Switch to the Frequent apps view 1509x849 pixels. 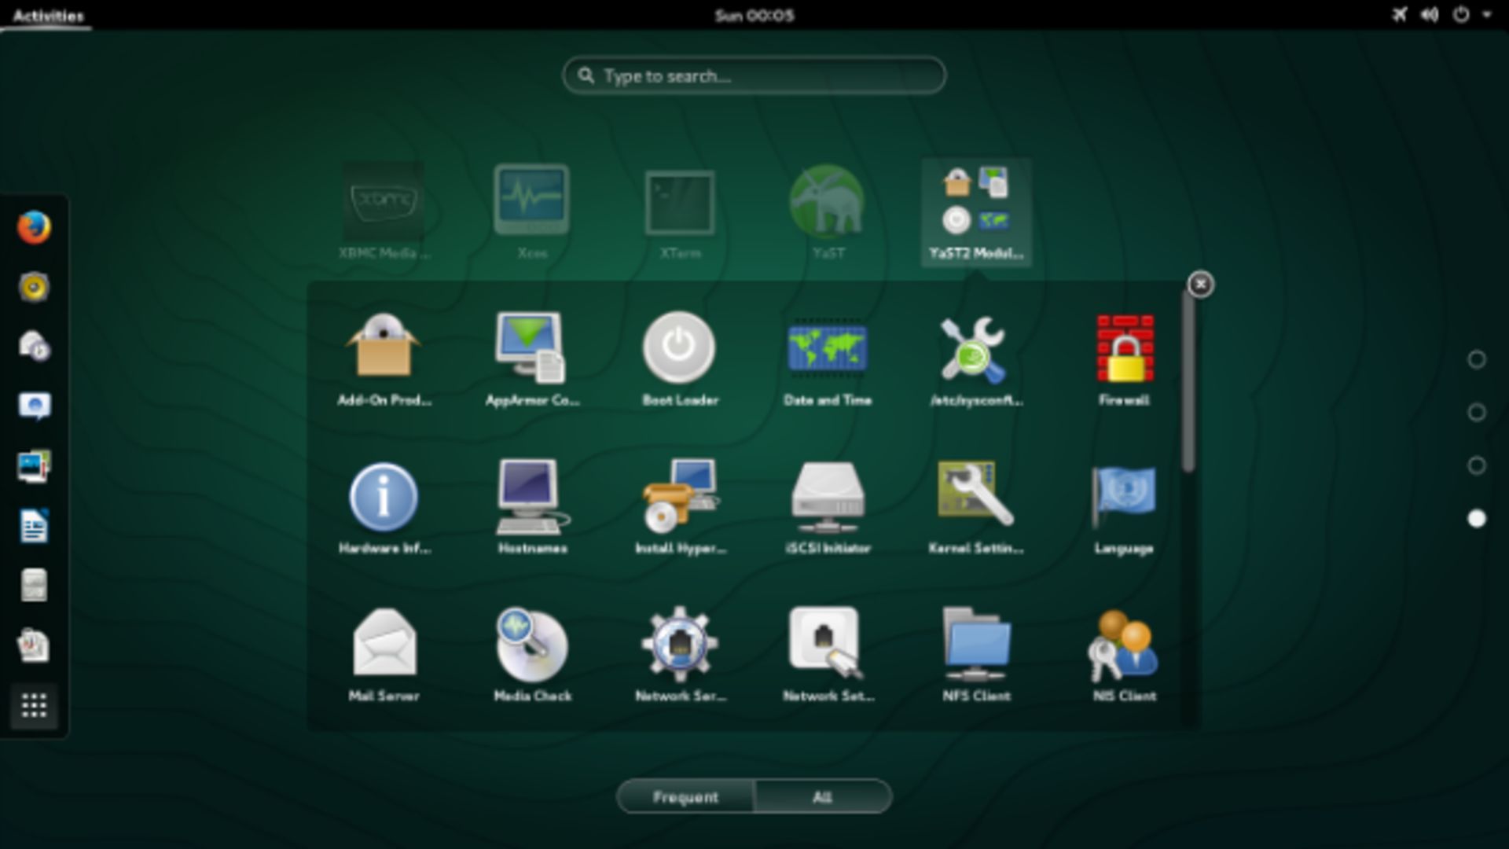click(685, 796)
